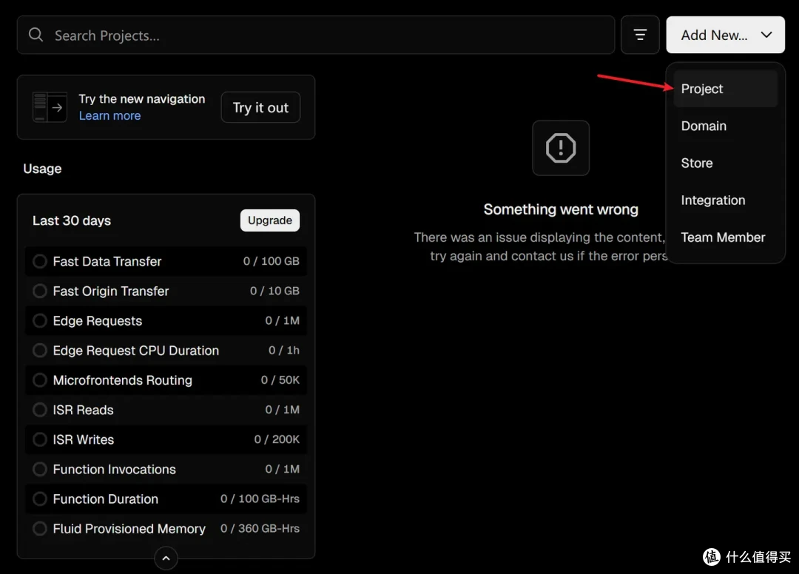Click the Edge Request CPU Duration circle
Image resolution: width=799 pixels, height=574 pixels.
tap(40, 351)
